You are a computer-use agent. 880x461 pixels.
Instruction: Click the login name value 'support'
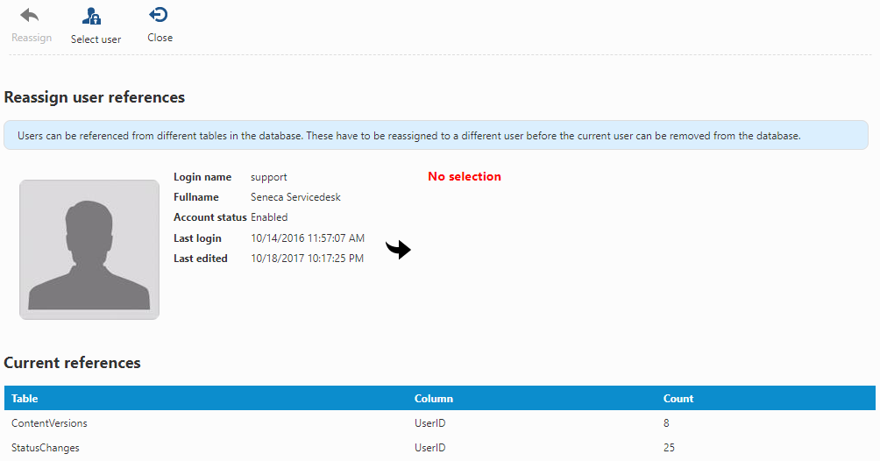(x=268, y=177)
